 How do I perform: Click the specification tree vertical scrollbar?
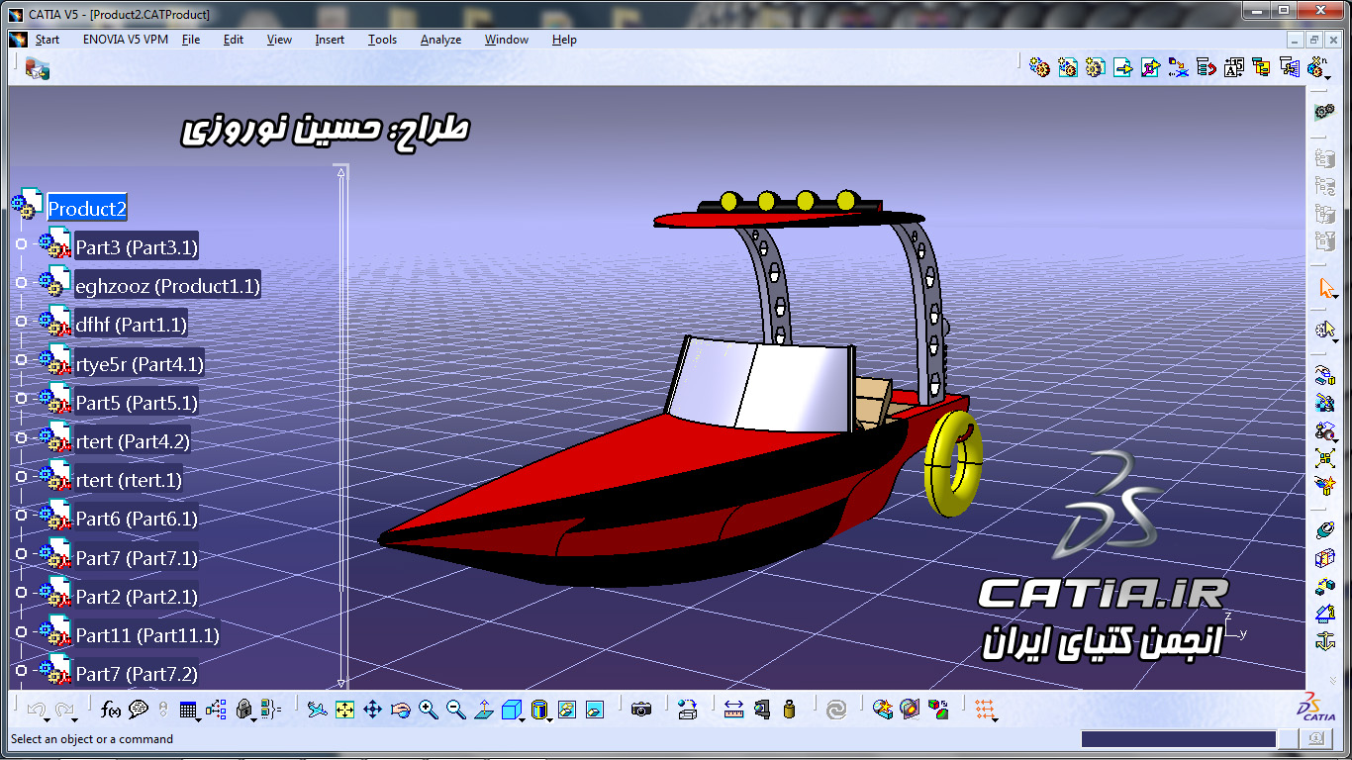(342, 427)
